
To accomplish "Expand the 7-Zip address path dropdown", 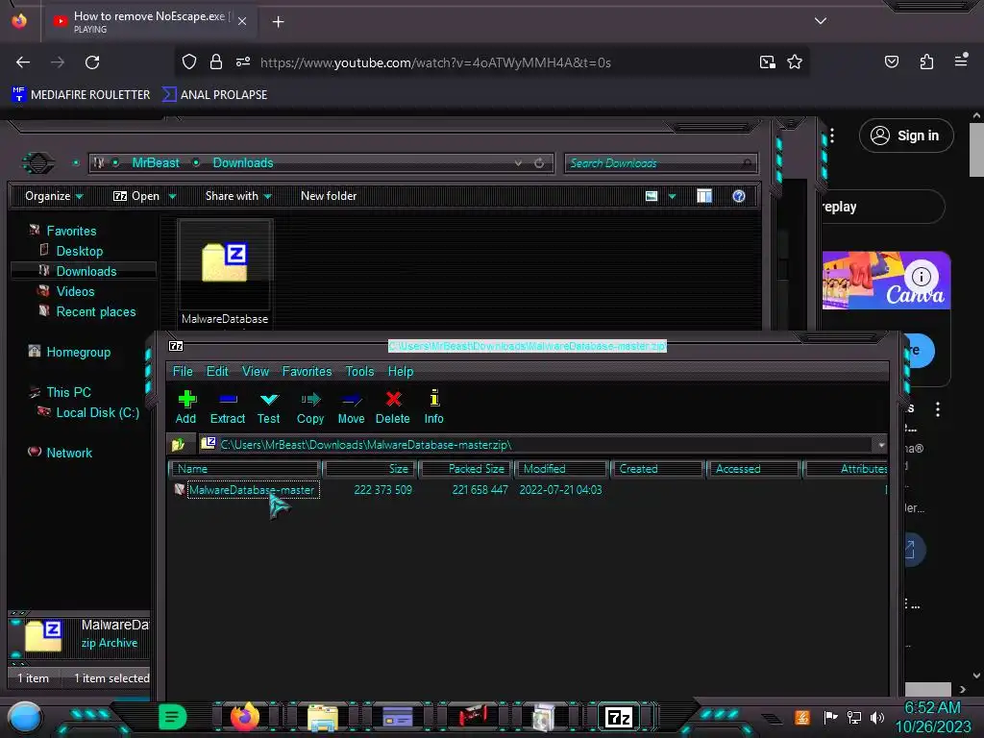I will pos(881,445).
